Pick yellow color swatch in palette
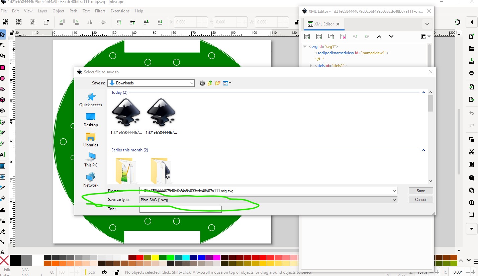478x276 pixels. (x=155, y=257)
